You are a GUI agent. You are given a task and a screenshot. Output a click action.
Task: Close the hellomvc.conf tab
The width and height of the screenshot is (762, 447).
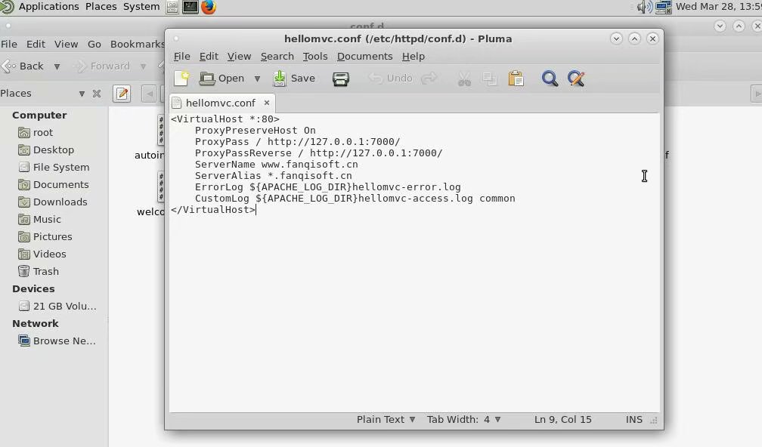[x=267, y=103]
